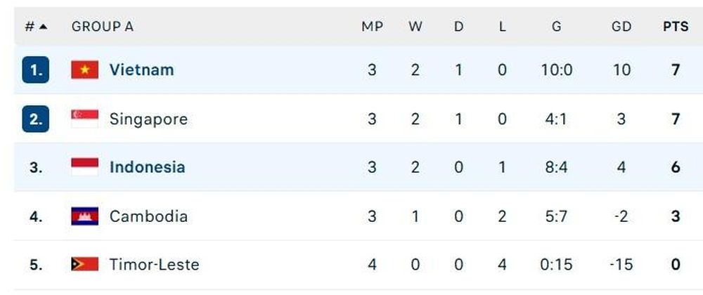Screen dimensions: 703x295
Task: Click the MP column header
Action: [x=372, y=27]
